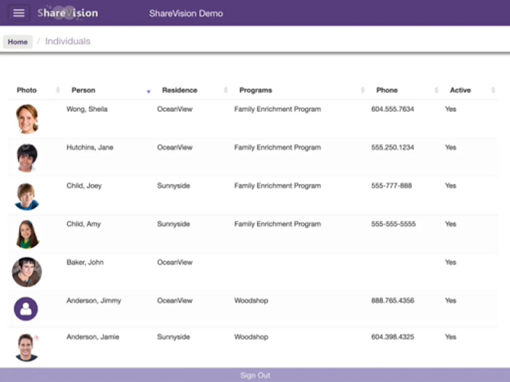Open John Baker's photo
The image size is (510, 382).
27,272
